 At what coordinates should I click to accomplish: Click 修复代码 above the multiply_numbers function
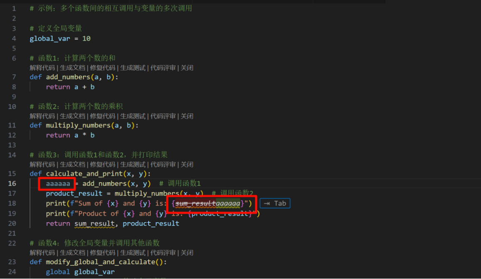coord(102,116)
